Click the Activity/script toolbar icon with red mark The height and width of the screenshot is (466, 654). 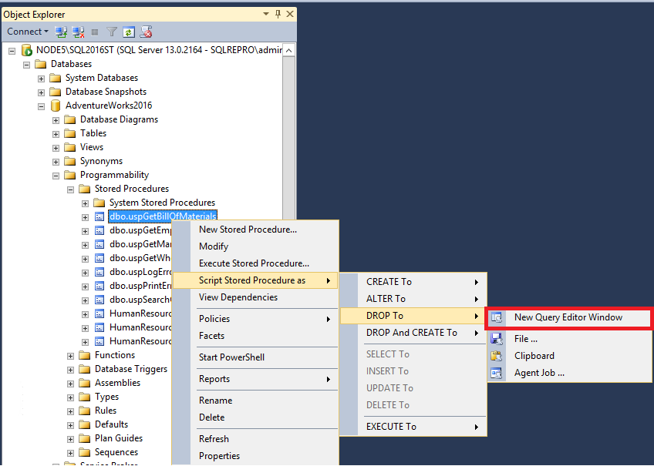(146, 32)
